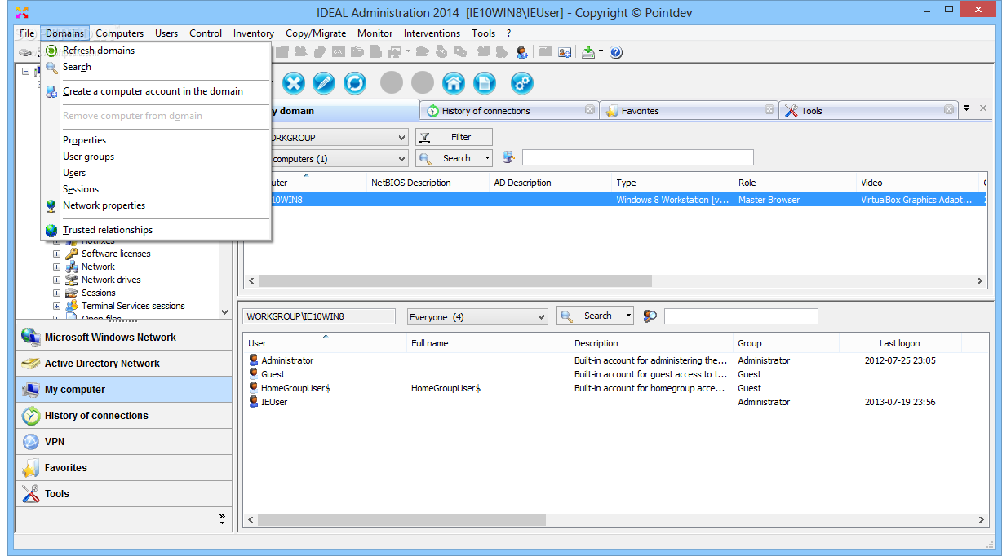Show more sidebar buttons via chevron
1002x556 pixels.
221,518
